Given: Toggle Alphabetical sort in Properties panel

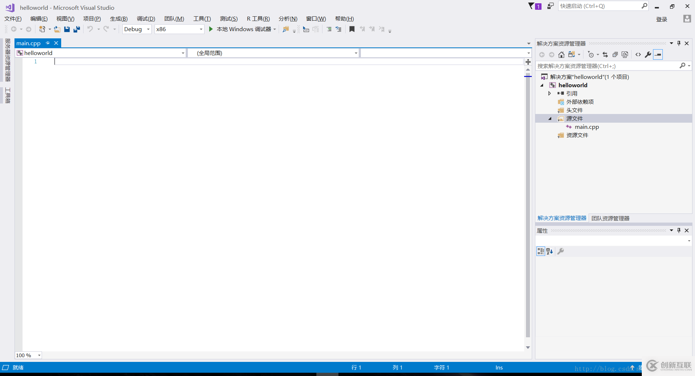Looking at the screenshot, I should [549, 251].
